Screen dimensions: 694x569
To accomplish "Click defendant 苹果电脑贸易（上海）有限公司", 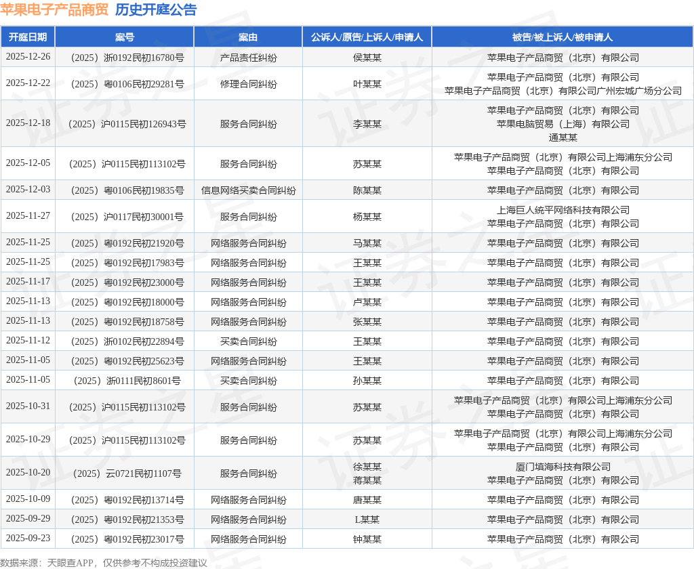I will [x=563, y=124].
